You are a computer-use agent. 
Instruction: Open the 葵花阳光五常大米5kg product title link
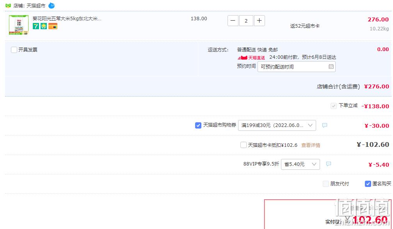coord(67,19)
